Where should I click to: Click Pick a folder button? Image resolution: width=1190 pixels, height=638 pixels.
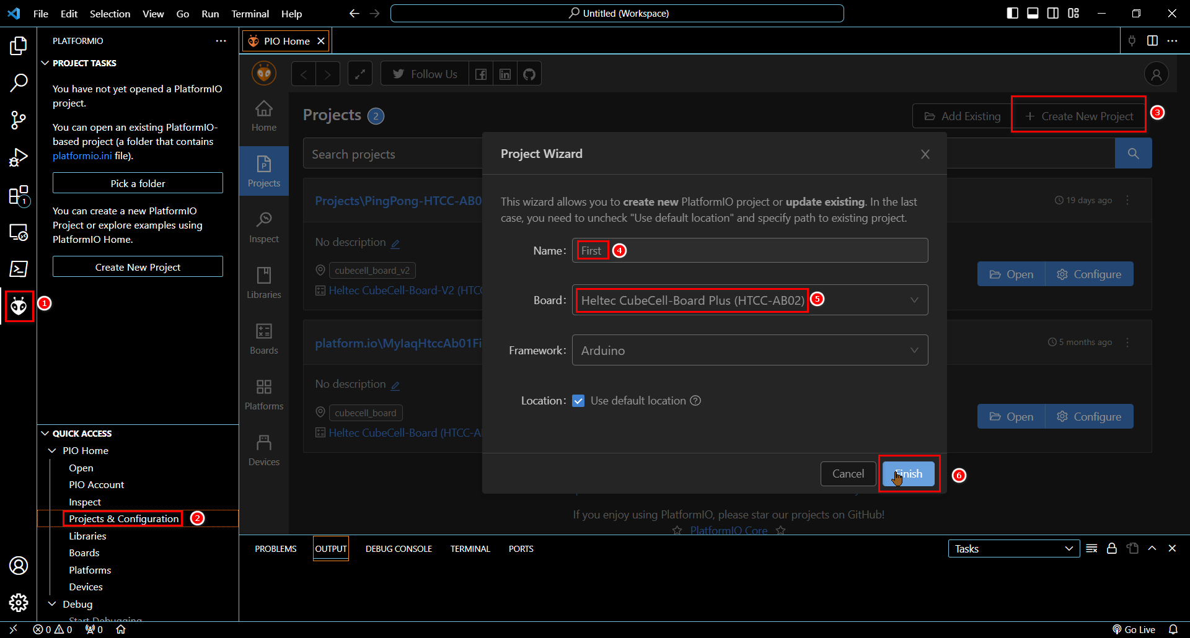(138, 183)
